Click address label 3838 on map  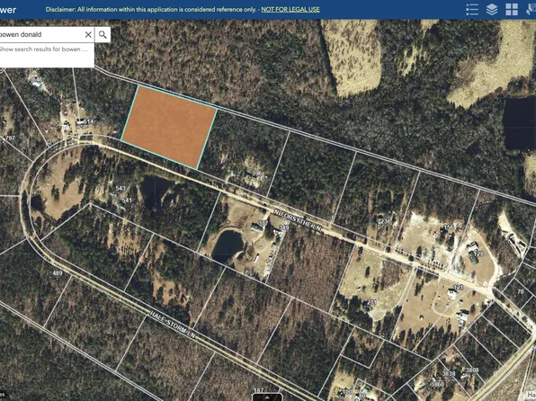[x=449, y=374]
